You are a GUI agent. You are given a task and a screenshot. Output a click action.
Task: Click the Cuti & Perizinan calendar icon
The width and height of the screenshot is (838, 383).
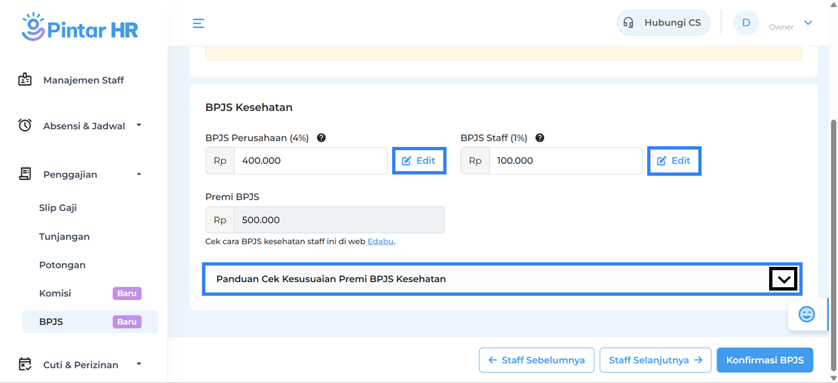click(25, 364)
